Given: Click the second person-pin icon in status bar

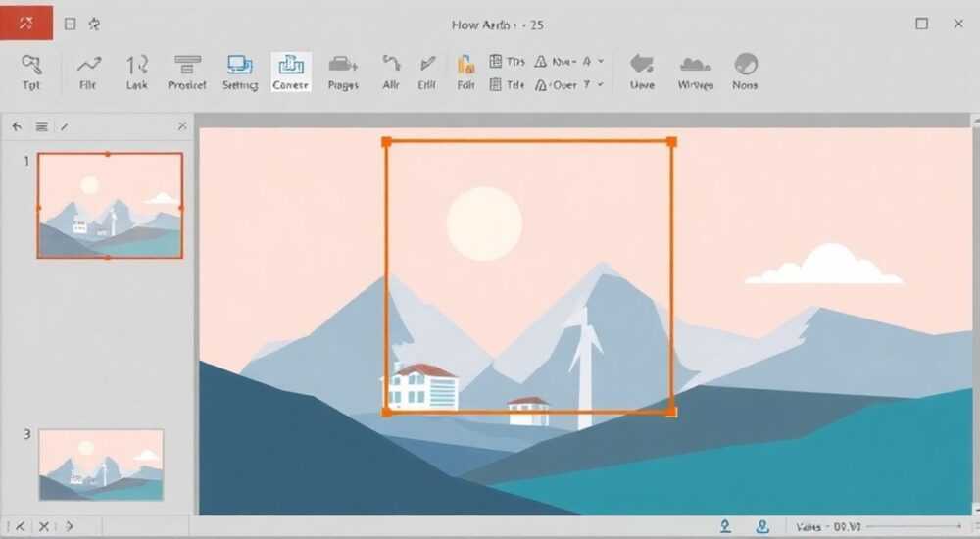Looking at the screenshot, I should point(762,526).
